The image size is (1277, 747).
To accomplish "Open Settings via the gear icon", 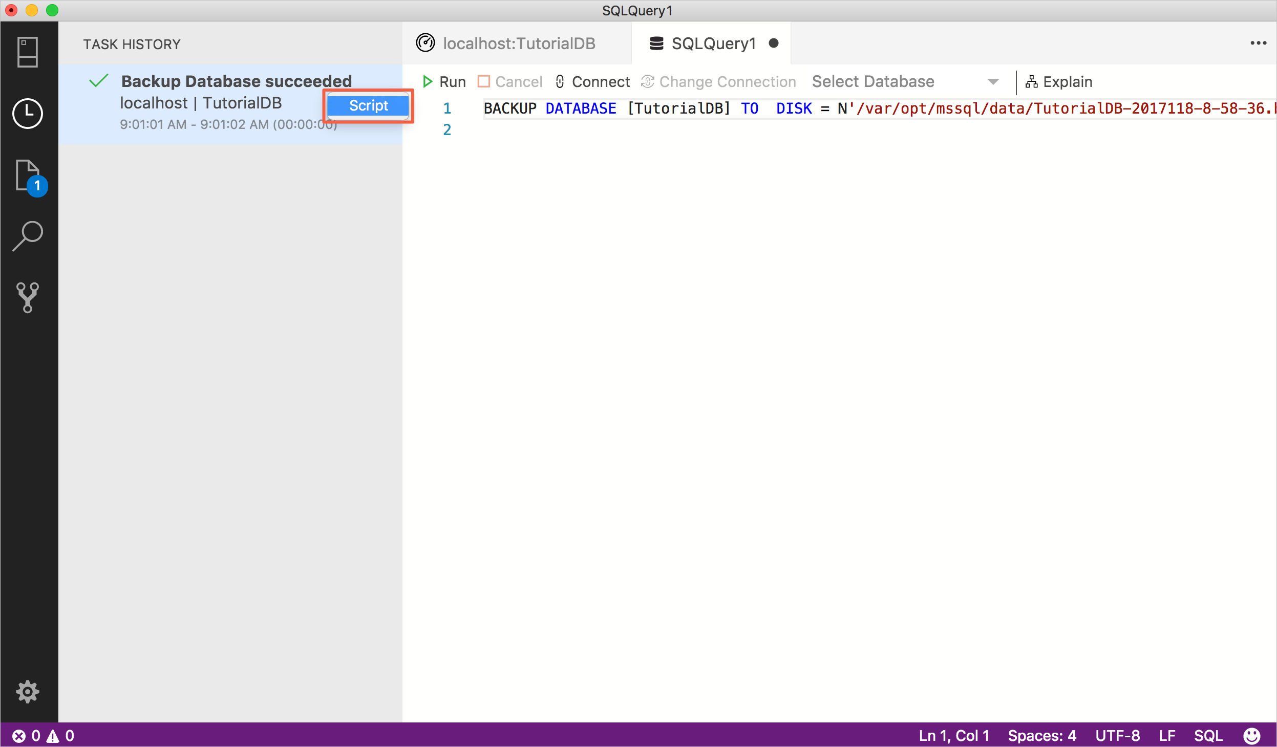I will (27, 692).
